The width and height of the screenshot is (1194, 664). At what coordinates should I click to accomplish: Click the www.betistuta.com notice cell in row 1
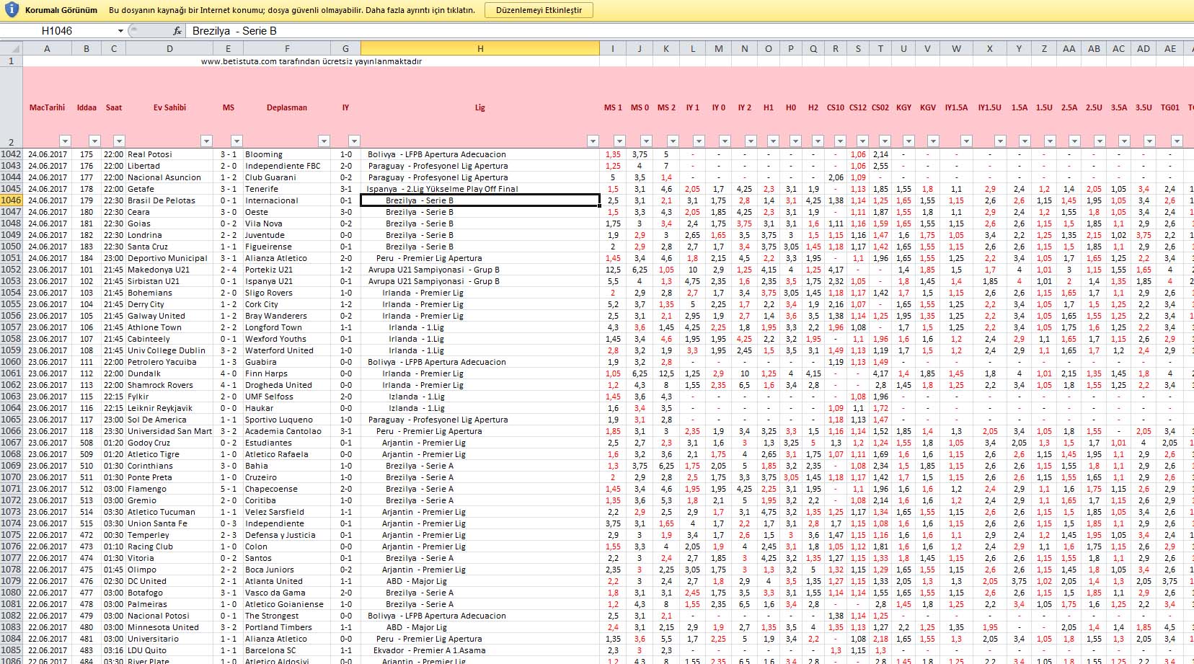point(311,61)
